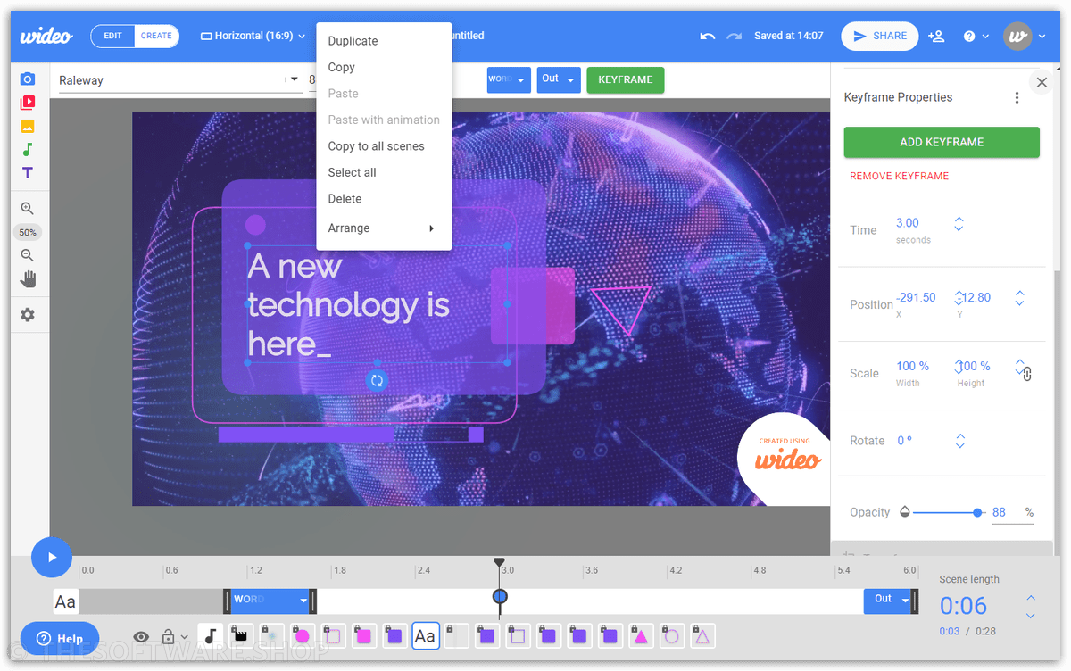Open the red video library icon
This screenshot has height=671, width=1071.
click(28, 103)
